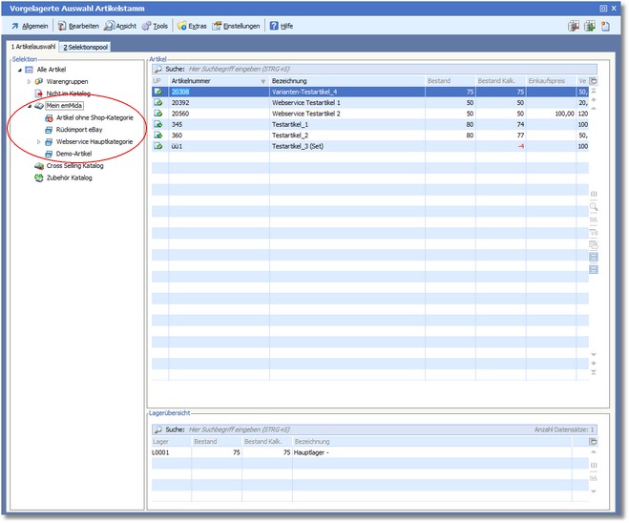The width and height of the screenshot is (629, 523).
Task: Click the Ansicht magnifier icon
Action: click(x=110, y=26)
